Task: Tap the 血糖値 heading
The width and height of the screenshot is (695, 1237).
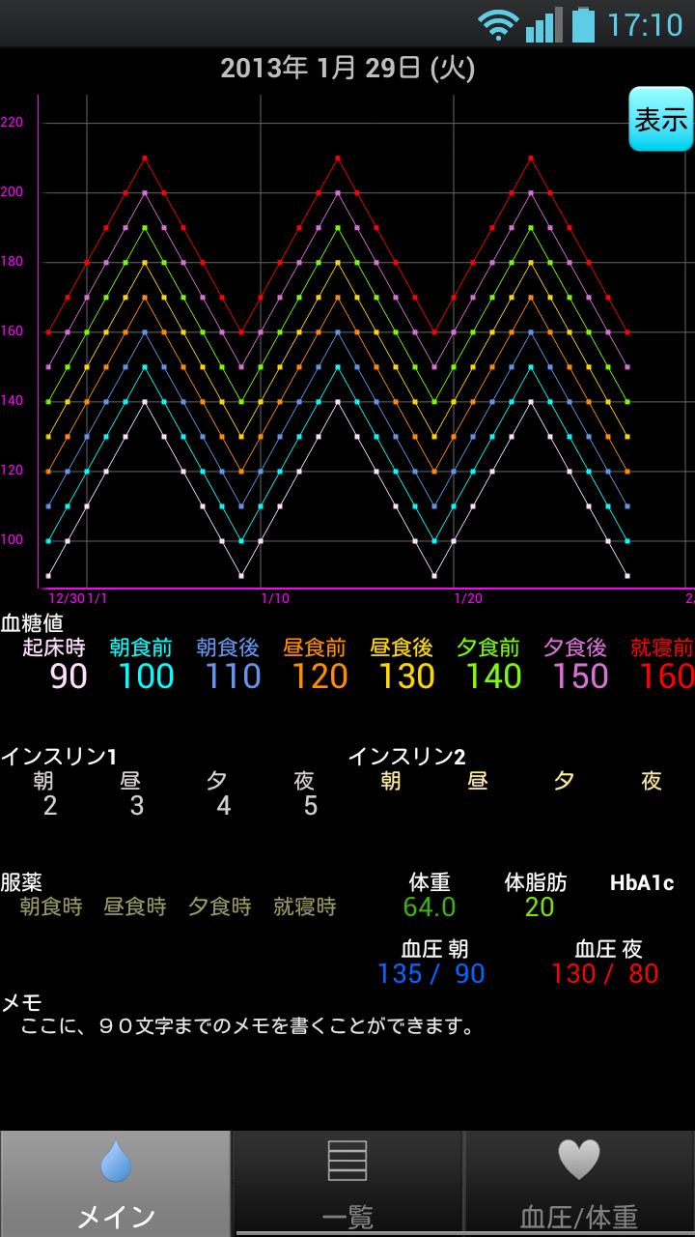Action: click(x=32, y=622)
